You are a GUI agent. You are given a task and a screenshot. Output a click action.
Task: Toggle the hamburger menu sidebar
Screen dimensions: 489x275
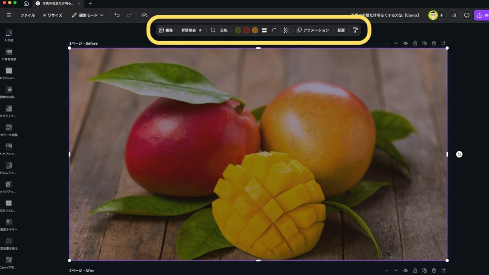coord(9,15)
